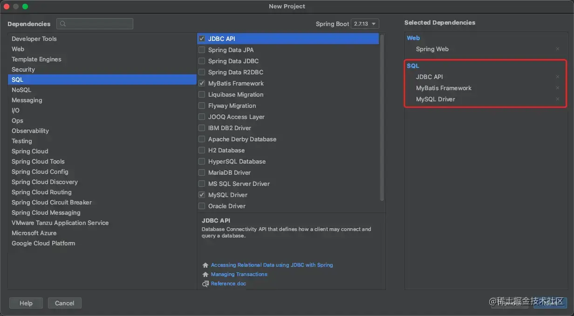574x316 pixels.
Task: Choose the Microsoft Azure category
Action: coord(102,233)
